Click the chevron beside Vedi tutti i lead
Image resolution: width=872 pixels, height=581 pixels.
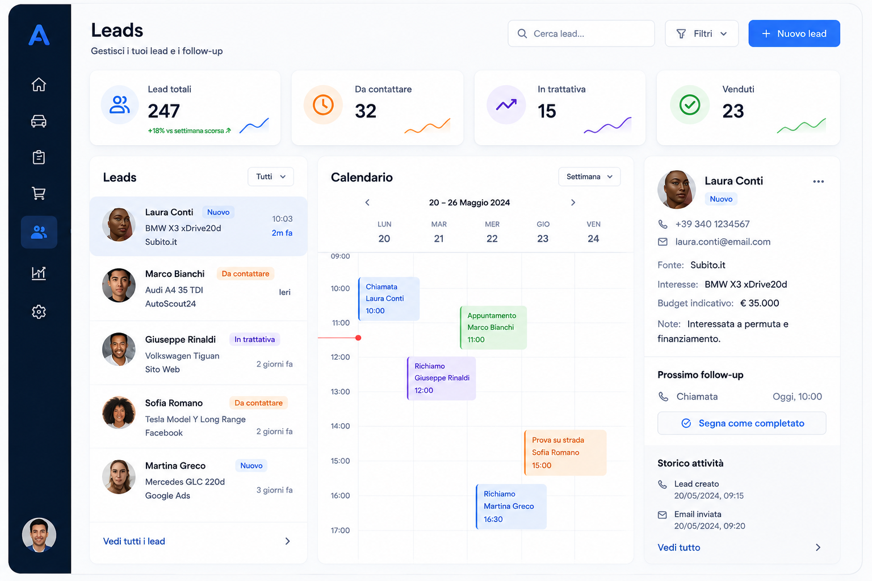click(x=287, y=541)
